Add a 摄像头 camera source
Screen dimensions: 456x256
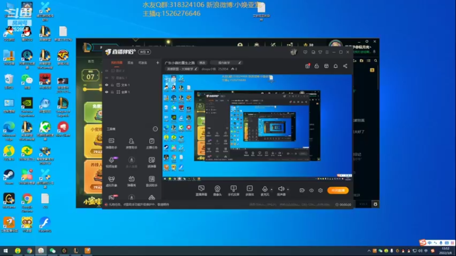(217, 191)
